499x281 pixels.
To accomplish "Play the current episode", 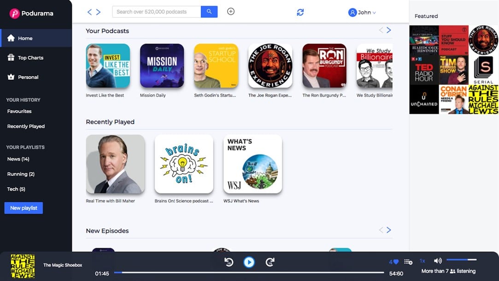I will click(249, 262).
